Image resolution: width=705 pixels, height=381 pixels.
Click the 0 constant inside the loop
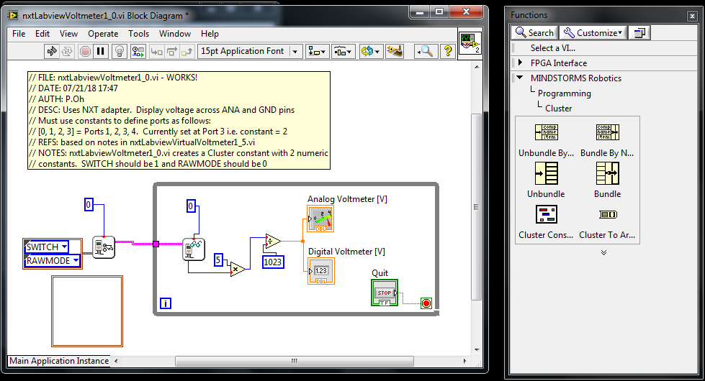coord(191,206)
